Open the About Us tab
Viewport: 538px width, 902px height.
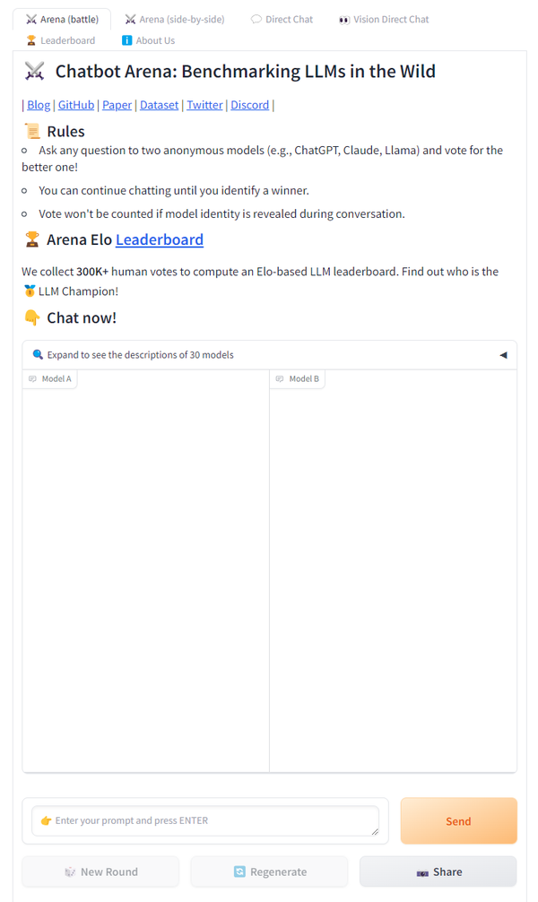click(x=148, y=40)
